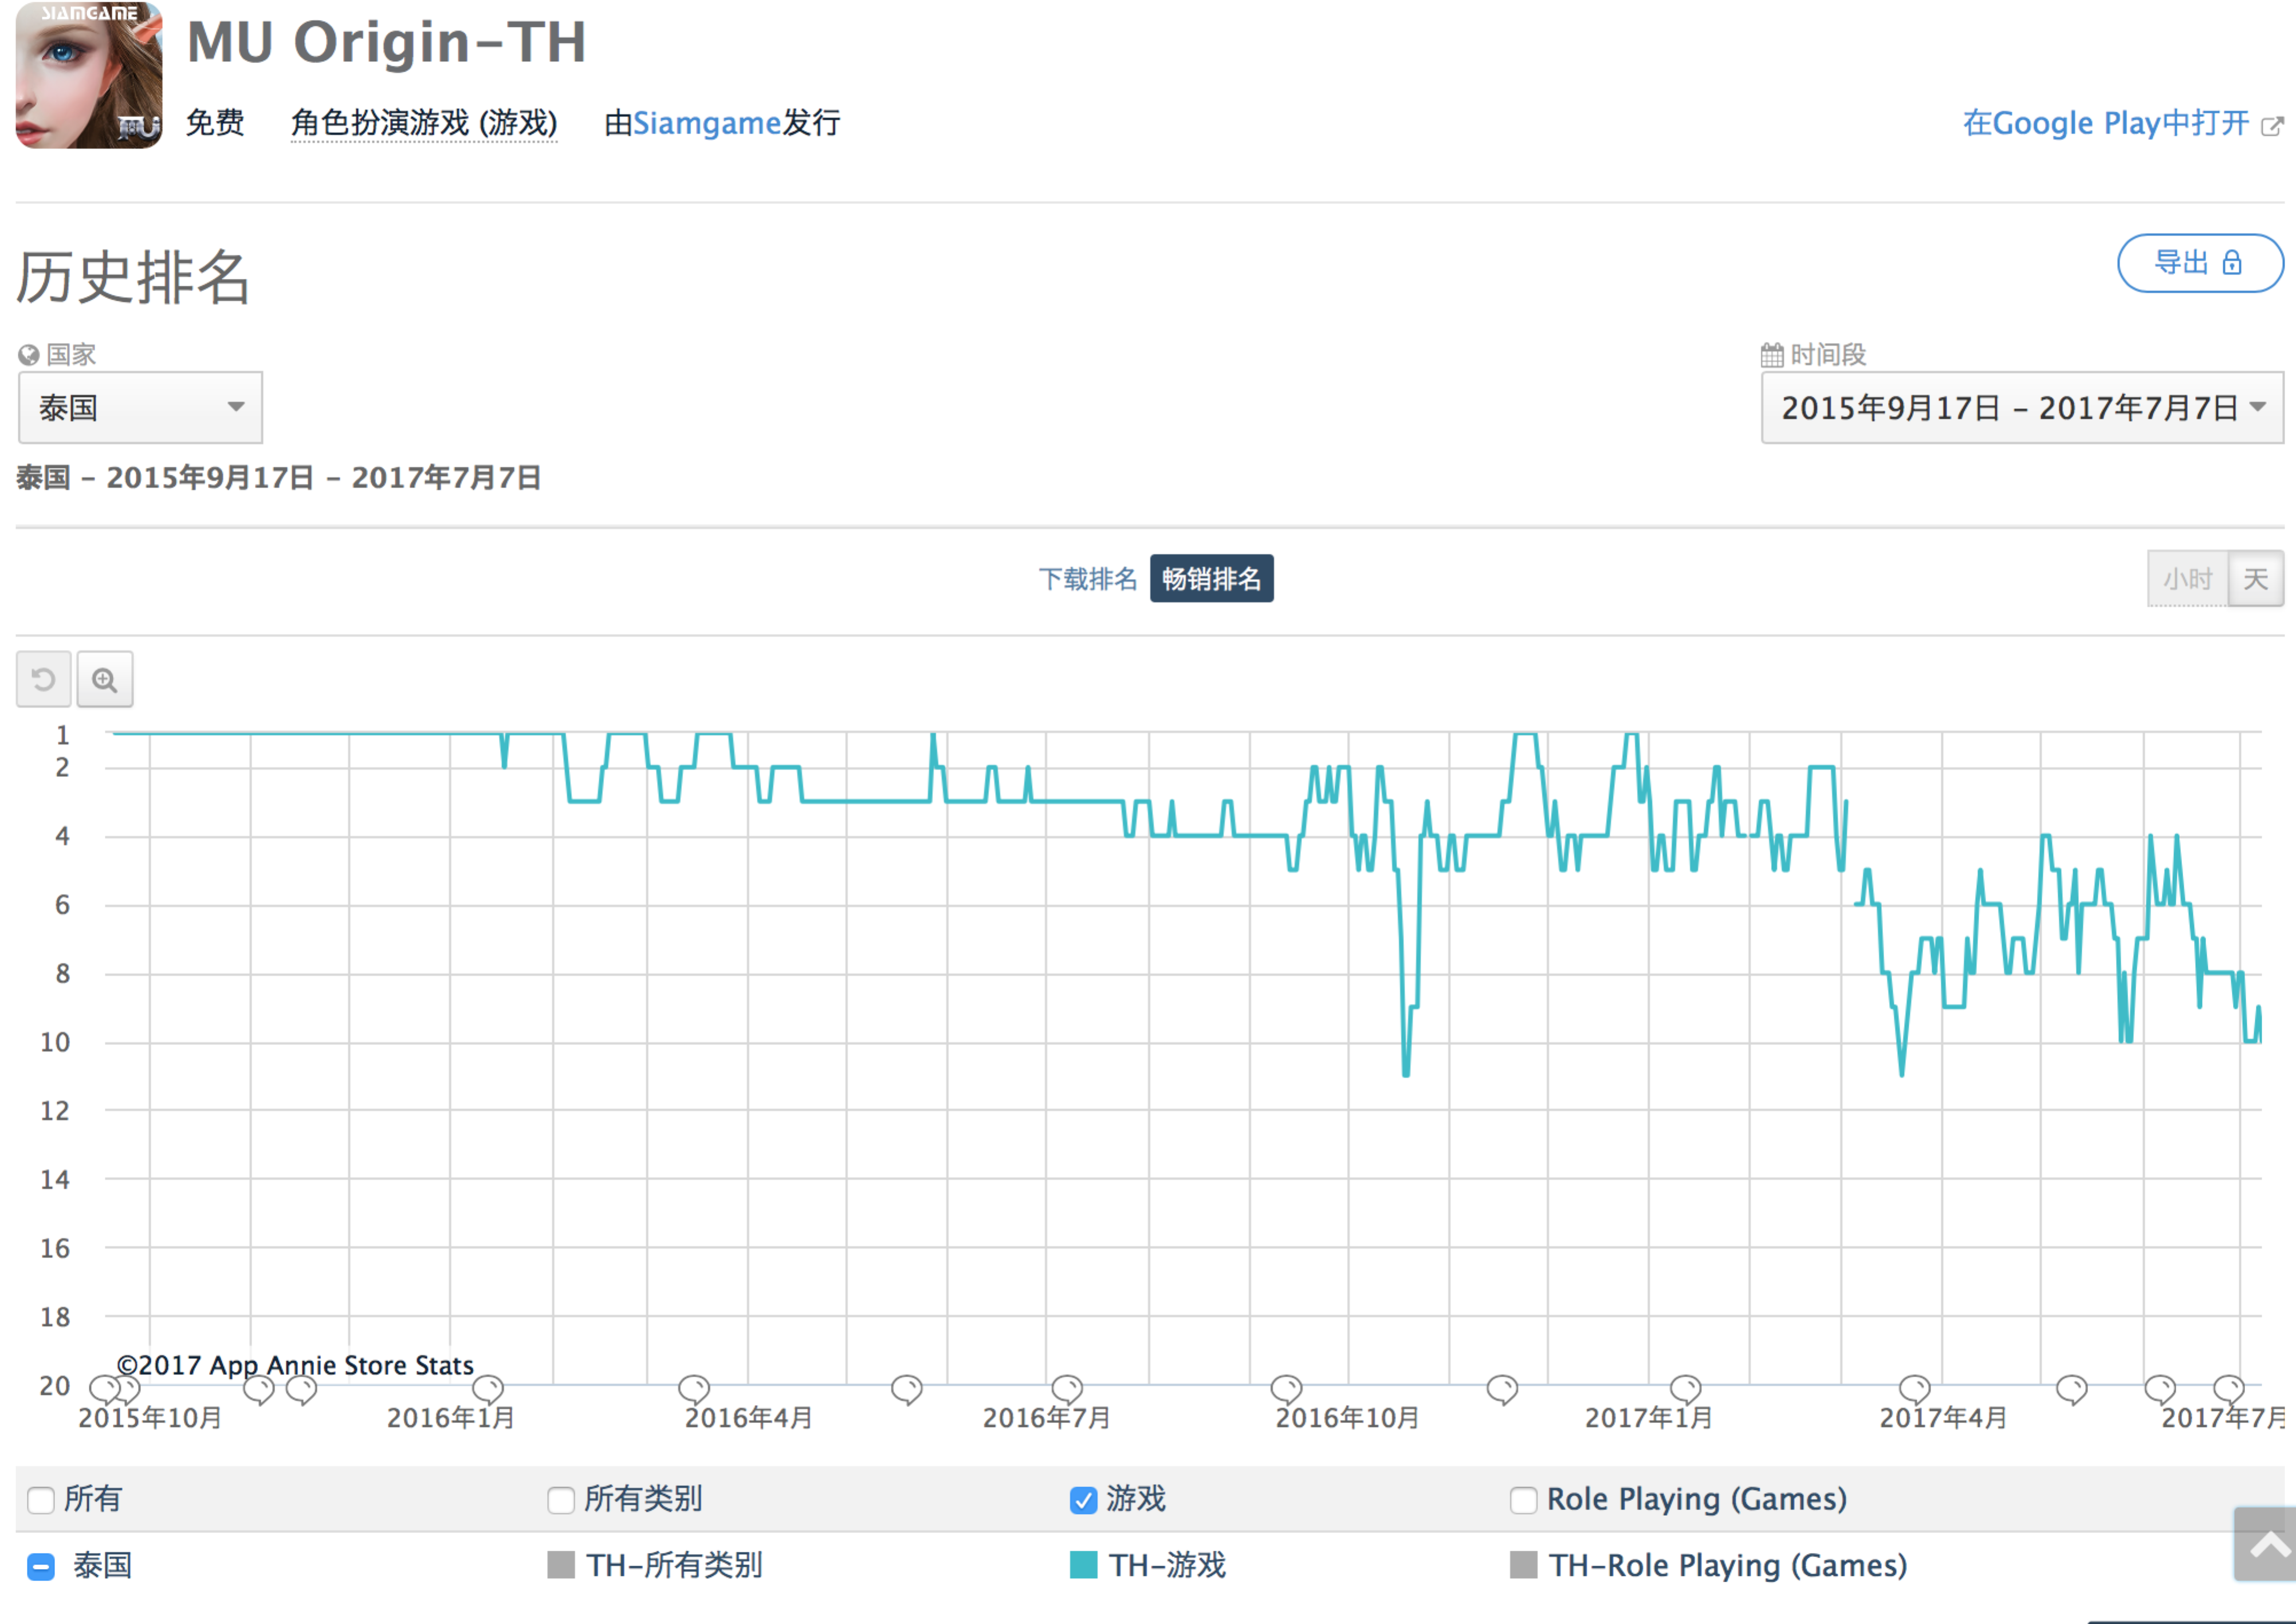Image resolution: width=2296 pixels, height=1624 pixels.
Task: Click the MU Origin-TH app icon
Action: 89,75
